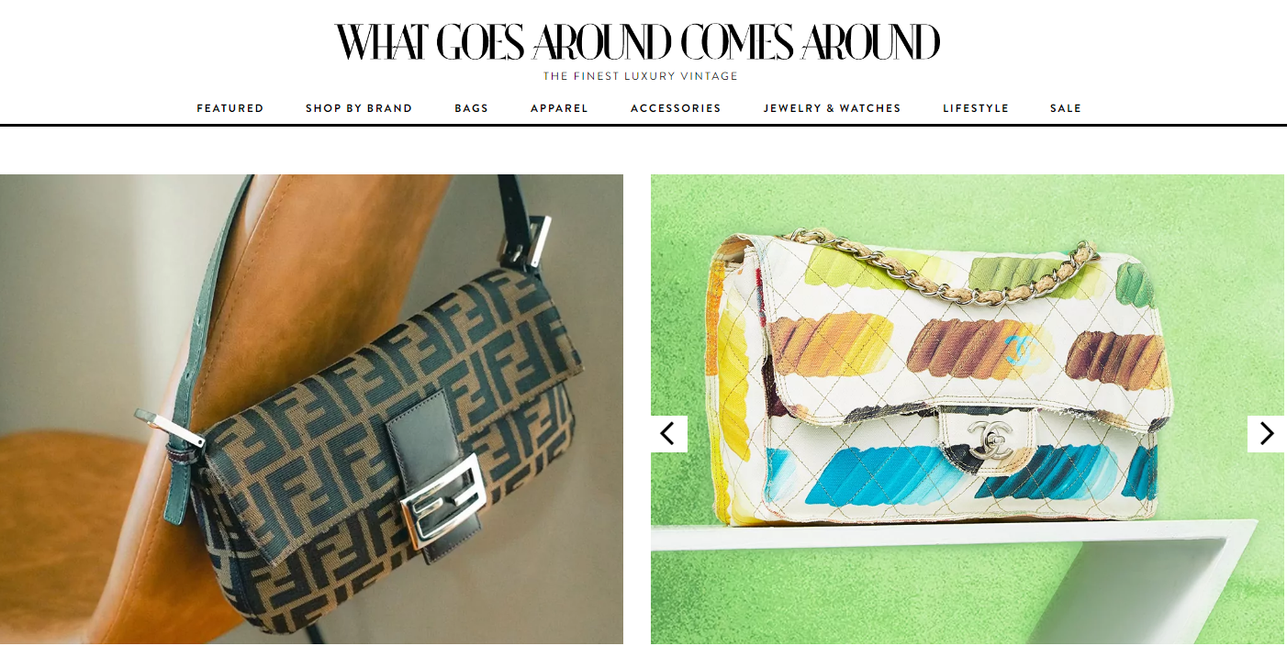This screenshot has width=1287, height=646.
Task: Select Accessories in the navigation bar
Action: pos(676,108)
